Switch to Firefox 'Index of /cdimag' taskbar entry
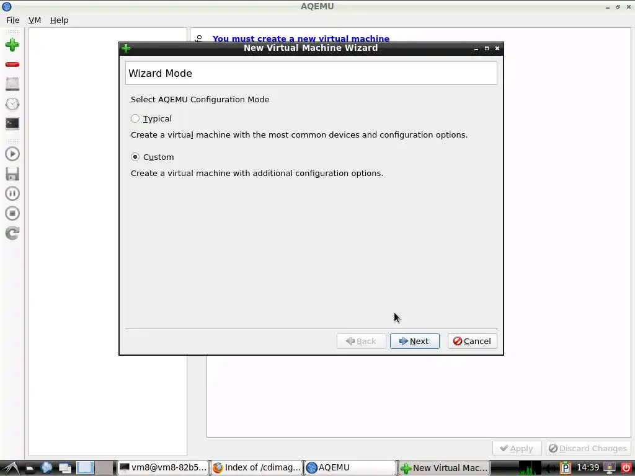The width and height of the screenshot is (635, 476). [256, 468]
